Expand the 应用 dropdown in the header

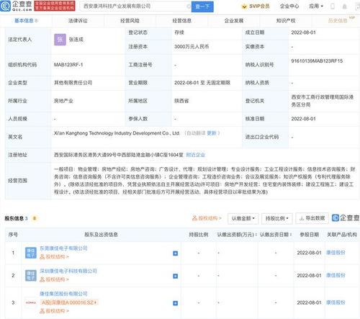click(x=316, y=6)
